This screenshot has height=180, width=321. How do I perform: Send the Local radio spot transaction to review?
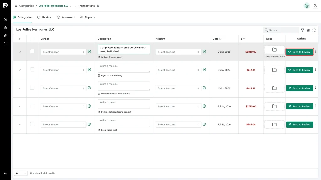click(299, 124)
